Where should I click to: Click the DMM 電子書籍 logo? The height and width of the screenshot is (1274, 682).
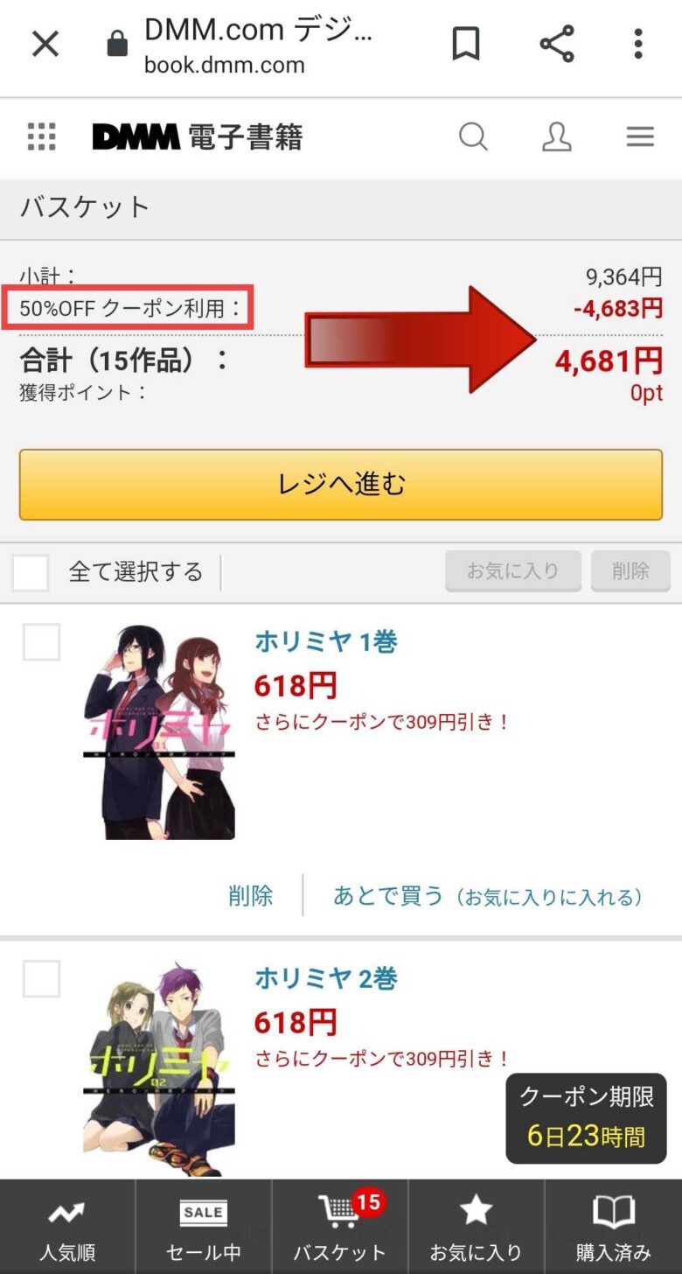(x=198, y=136)
